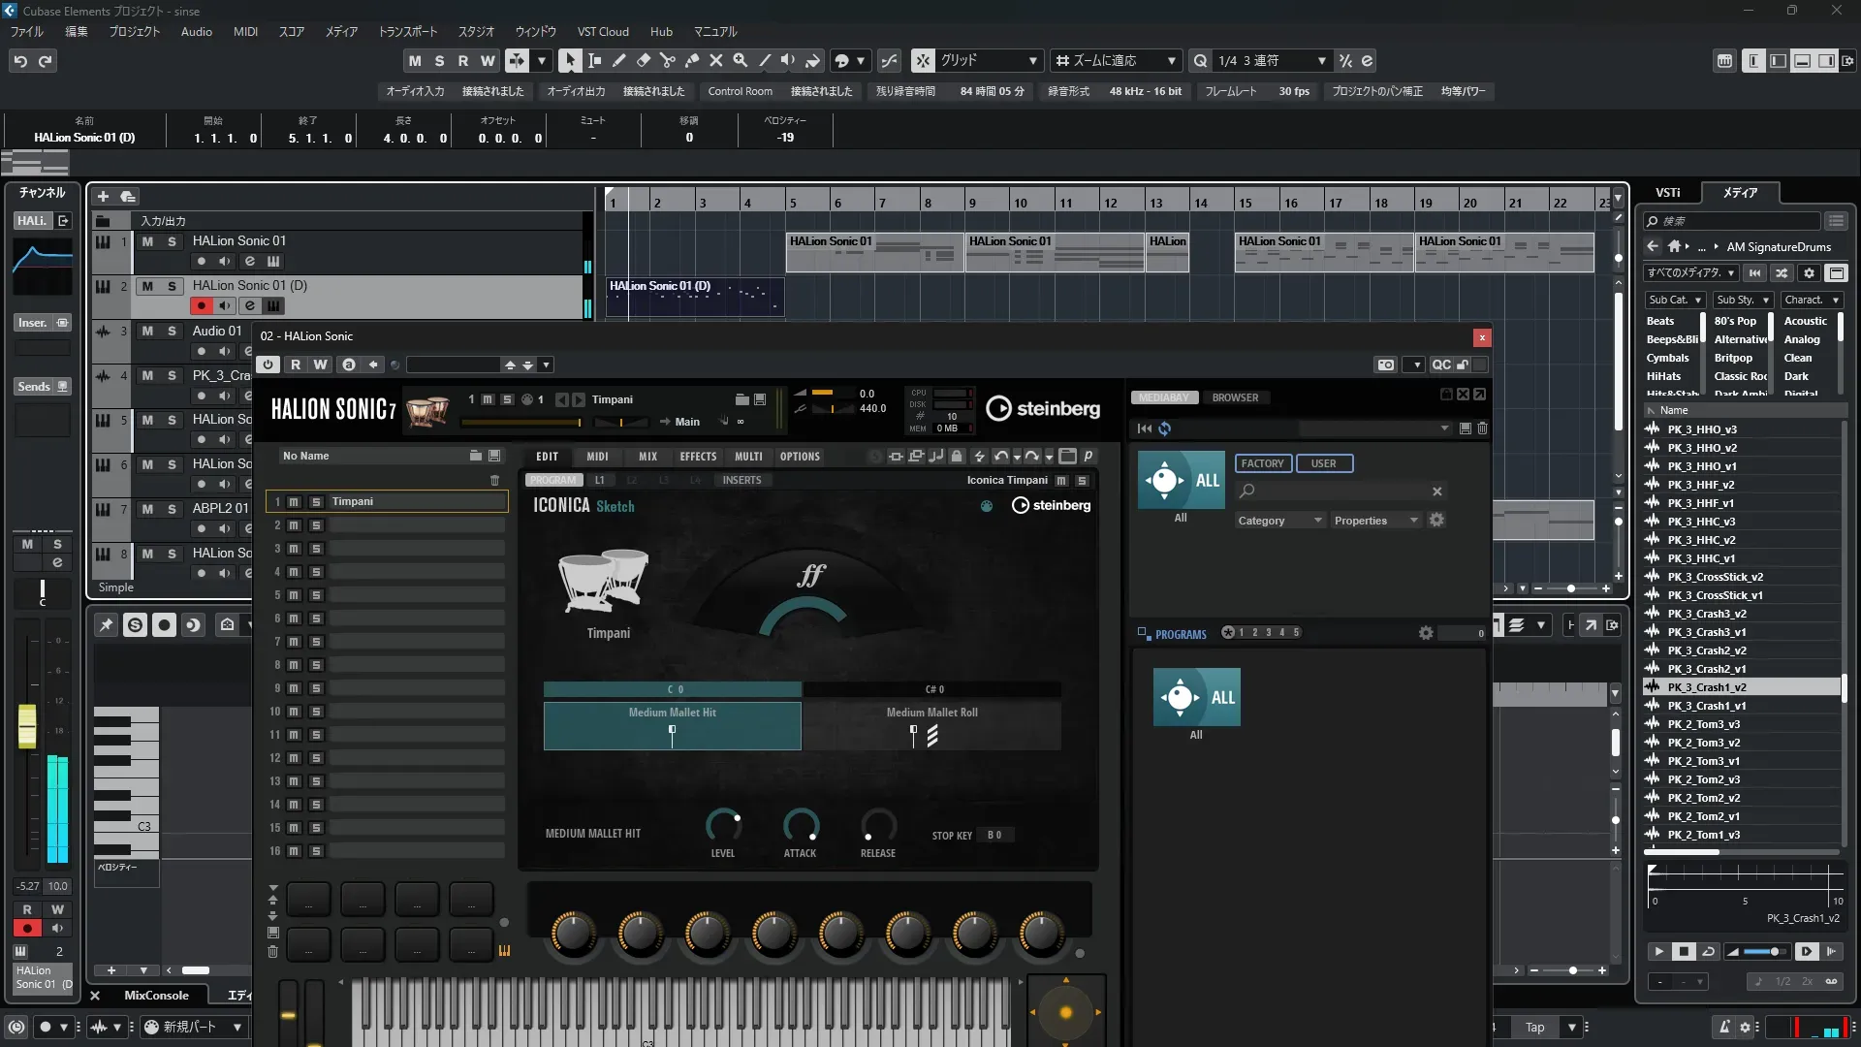Image resolution: width=1861 pixels, height=1047 pixels.
Task: Select the Draw pencil tool
Action: coord(619,60)
